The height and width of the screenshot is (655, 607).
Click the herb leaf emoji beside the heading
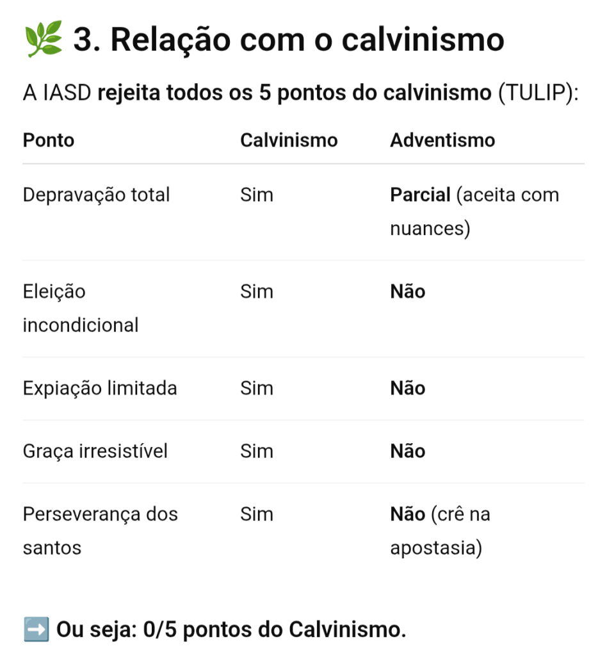pos(43,40)
